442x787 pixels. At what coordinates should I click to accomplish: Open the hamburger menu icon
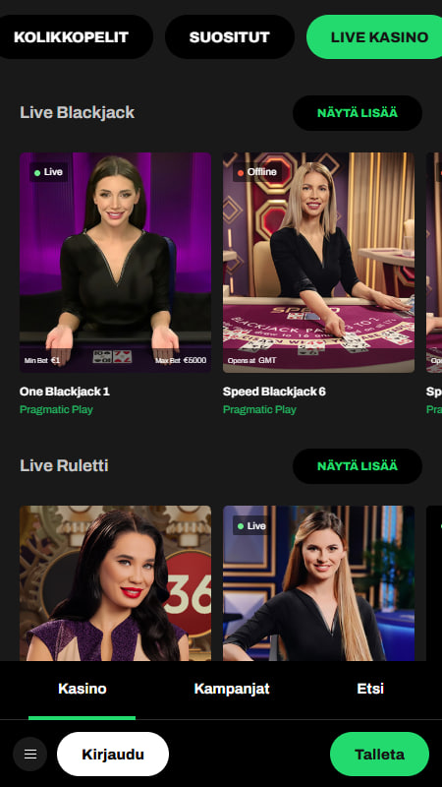click(x=30, y=754)
